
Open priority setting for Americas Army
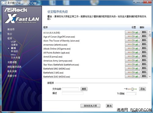(x=132, y=60)
